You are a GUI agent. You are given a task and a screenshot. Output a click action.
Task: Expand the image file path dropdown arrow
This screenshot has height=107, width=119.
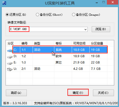85,30
